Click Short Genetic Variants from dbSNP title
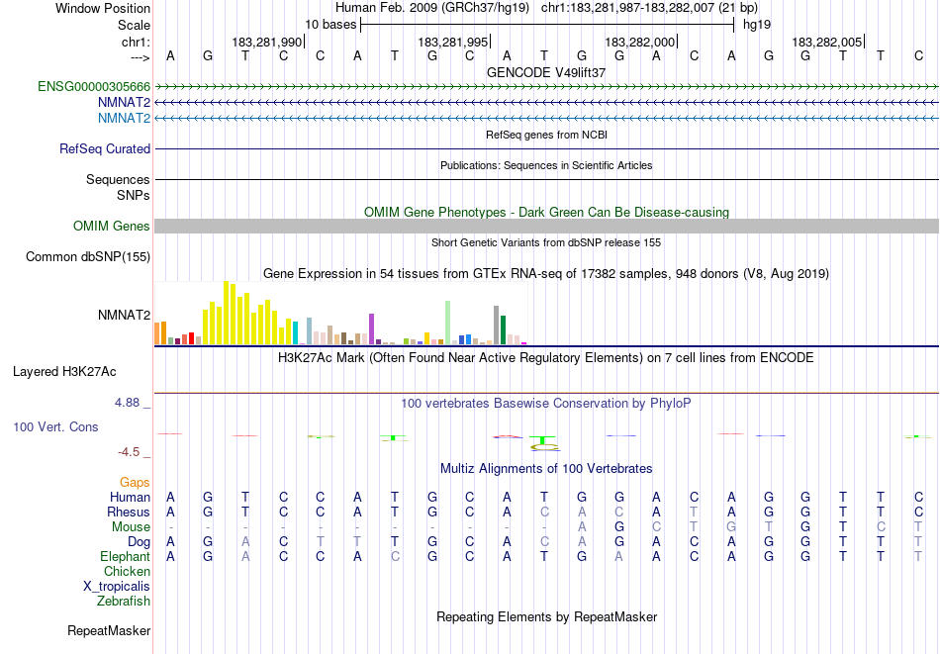The image size is (940, 654). pyautogui.click(x=546, y=242)
